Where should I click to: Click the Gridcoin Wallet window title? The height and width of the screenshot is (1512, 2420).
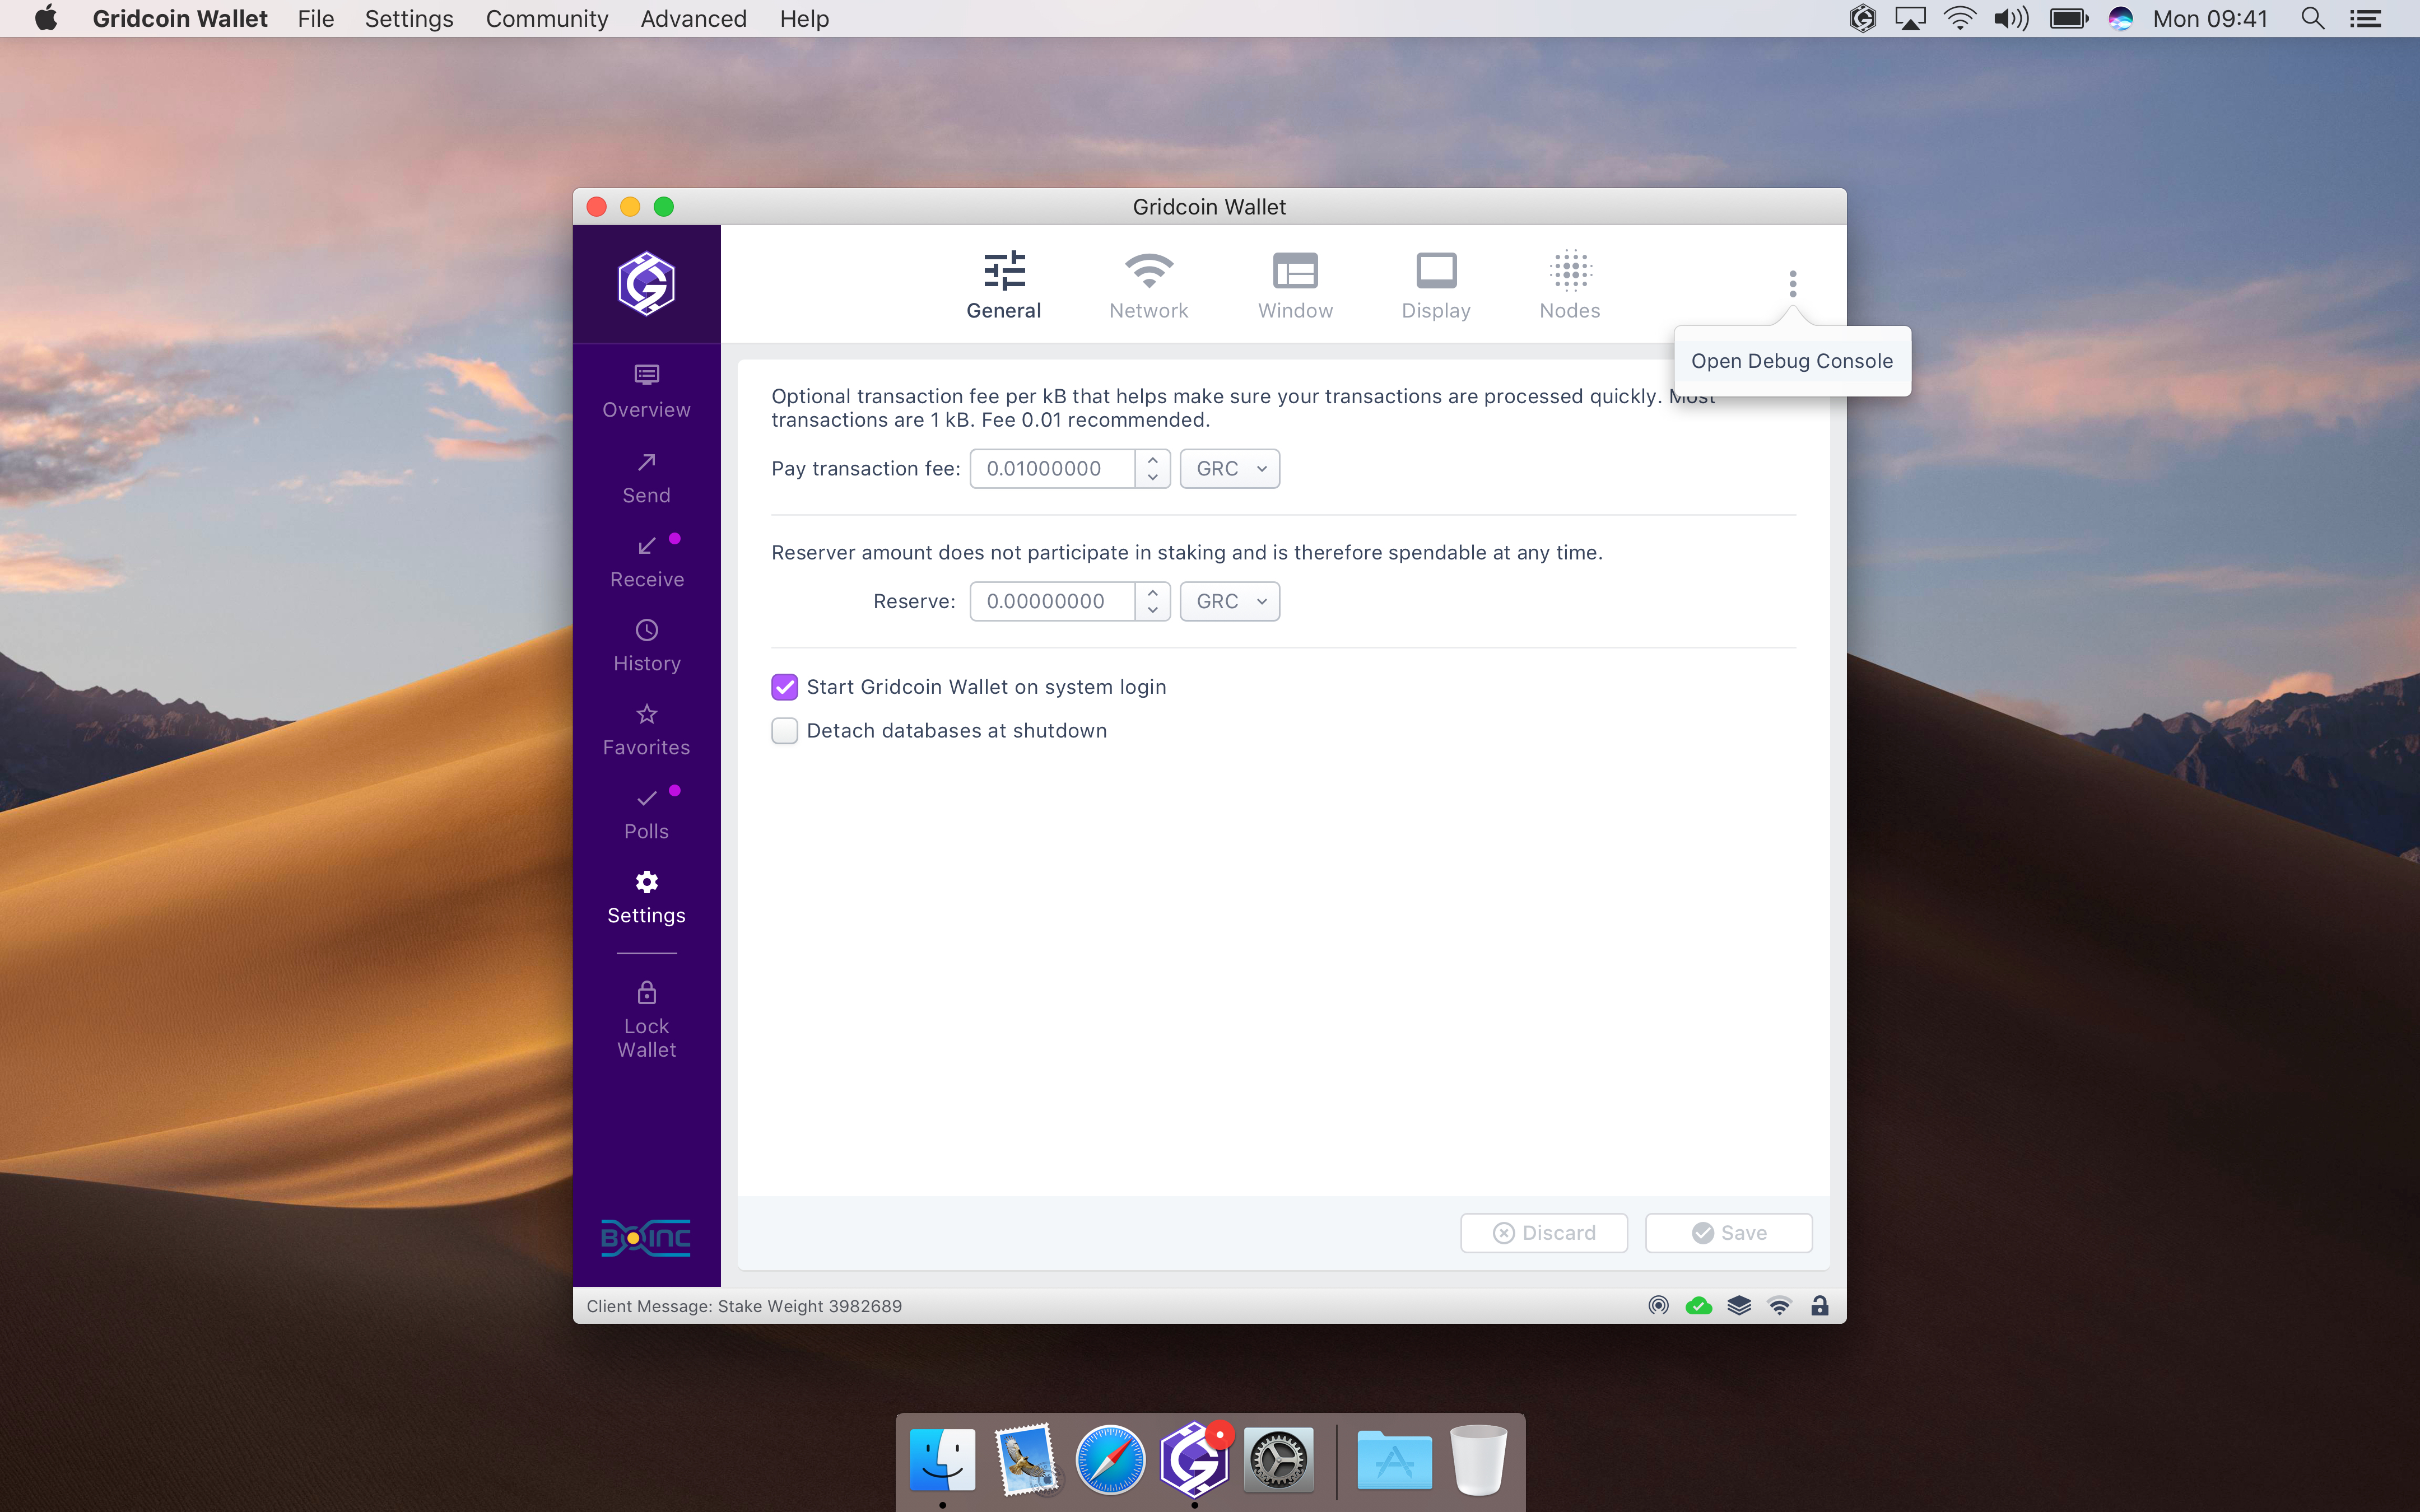click(1209, 207)
